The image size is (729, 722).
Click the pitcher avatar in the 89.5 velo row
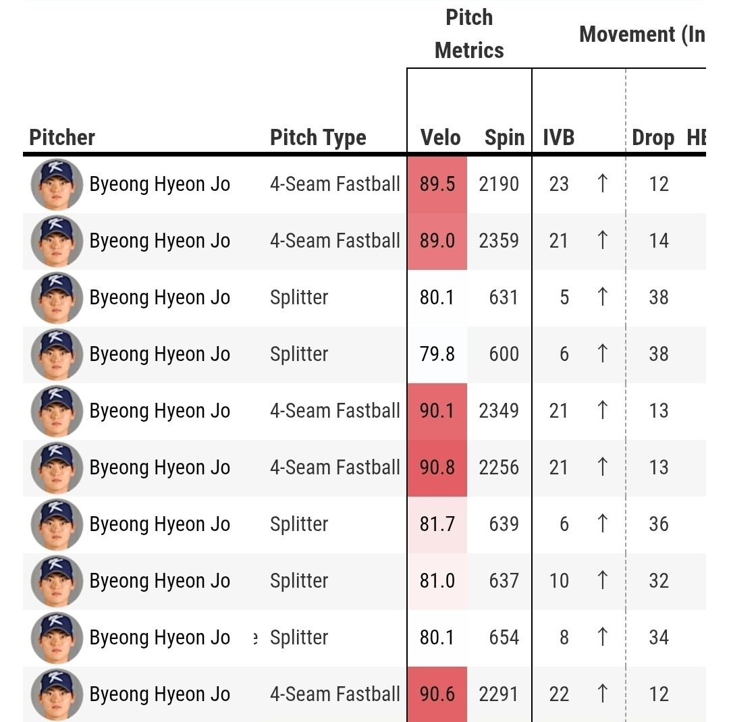[57, 184]
